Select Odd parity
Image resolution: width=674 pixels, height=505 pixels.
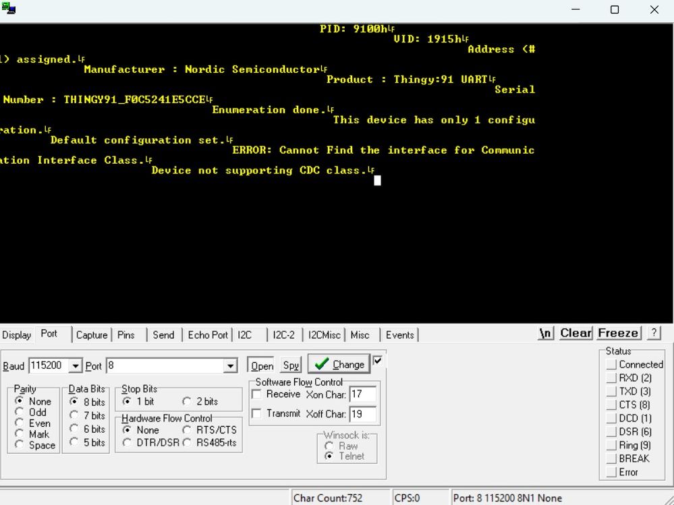point(18,413)
